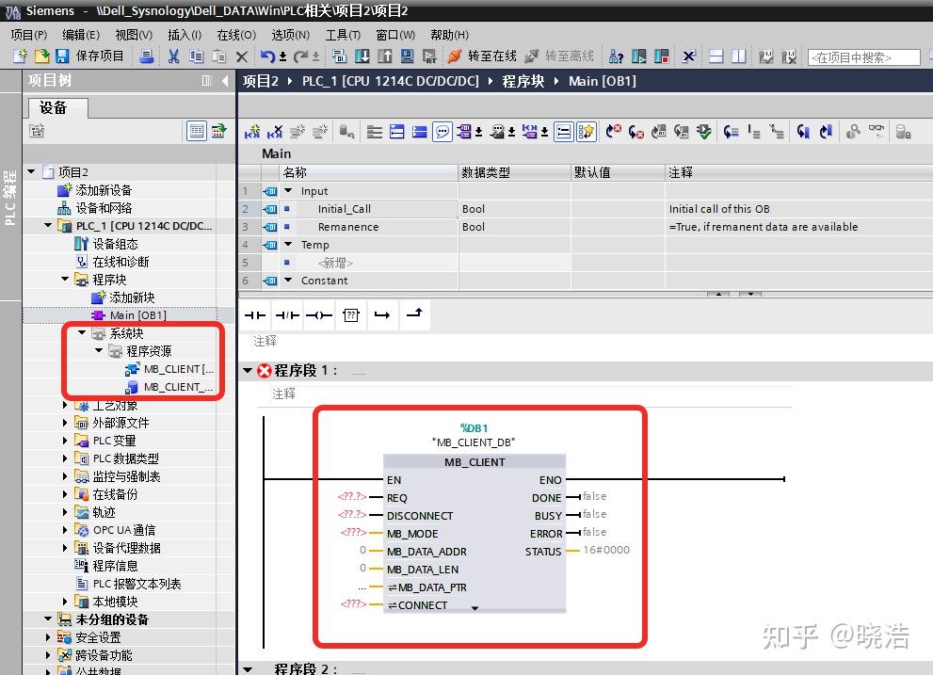Viewport: 933px width, 675px height.
Task: Select the 设备 tab
Action: click(x=58, y=107)
